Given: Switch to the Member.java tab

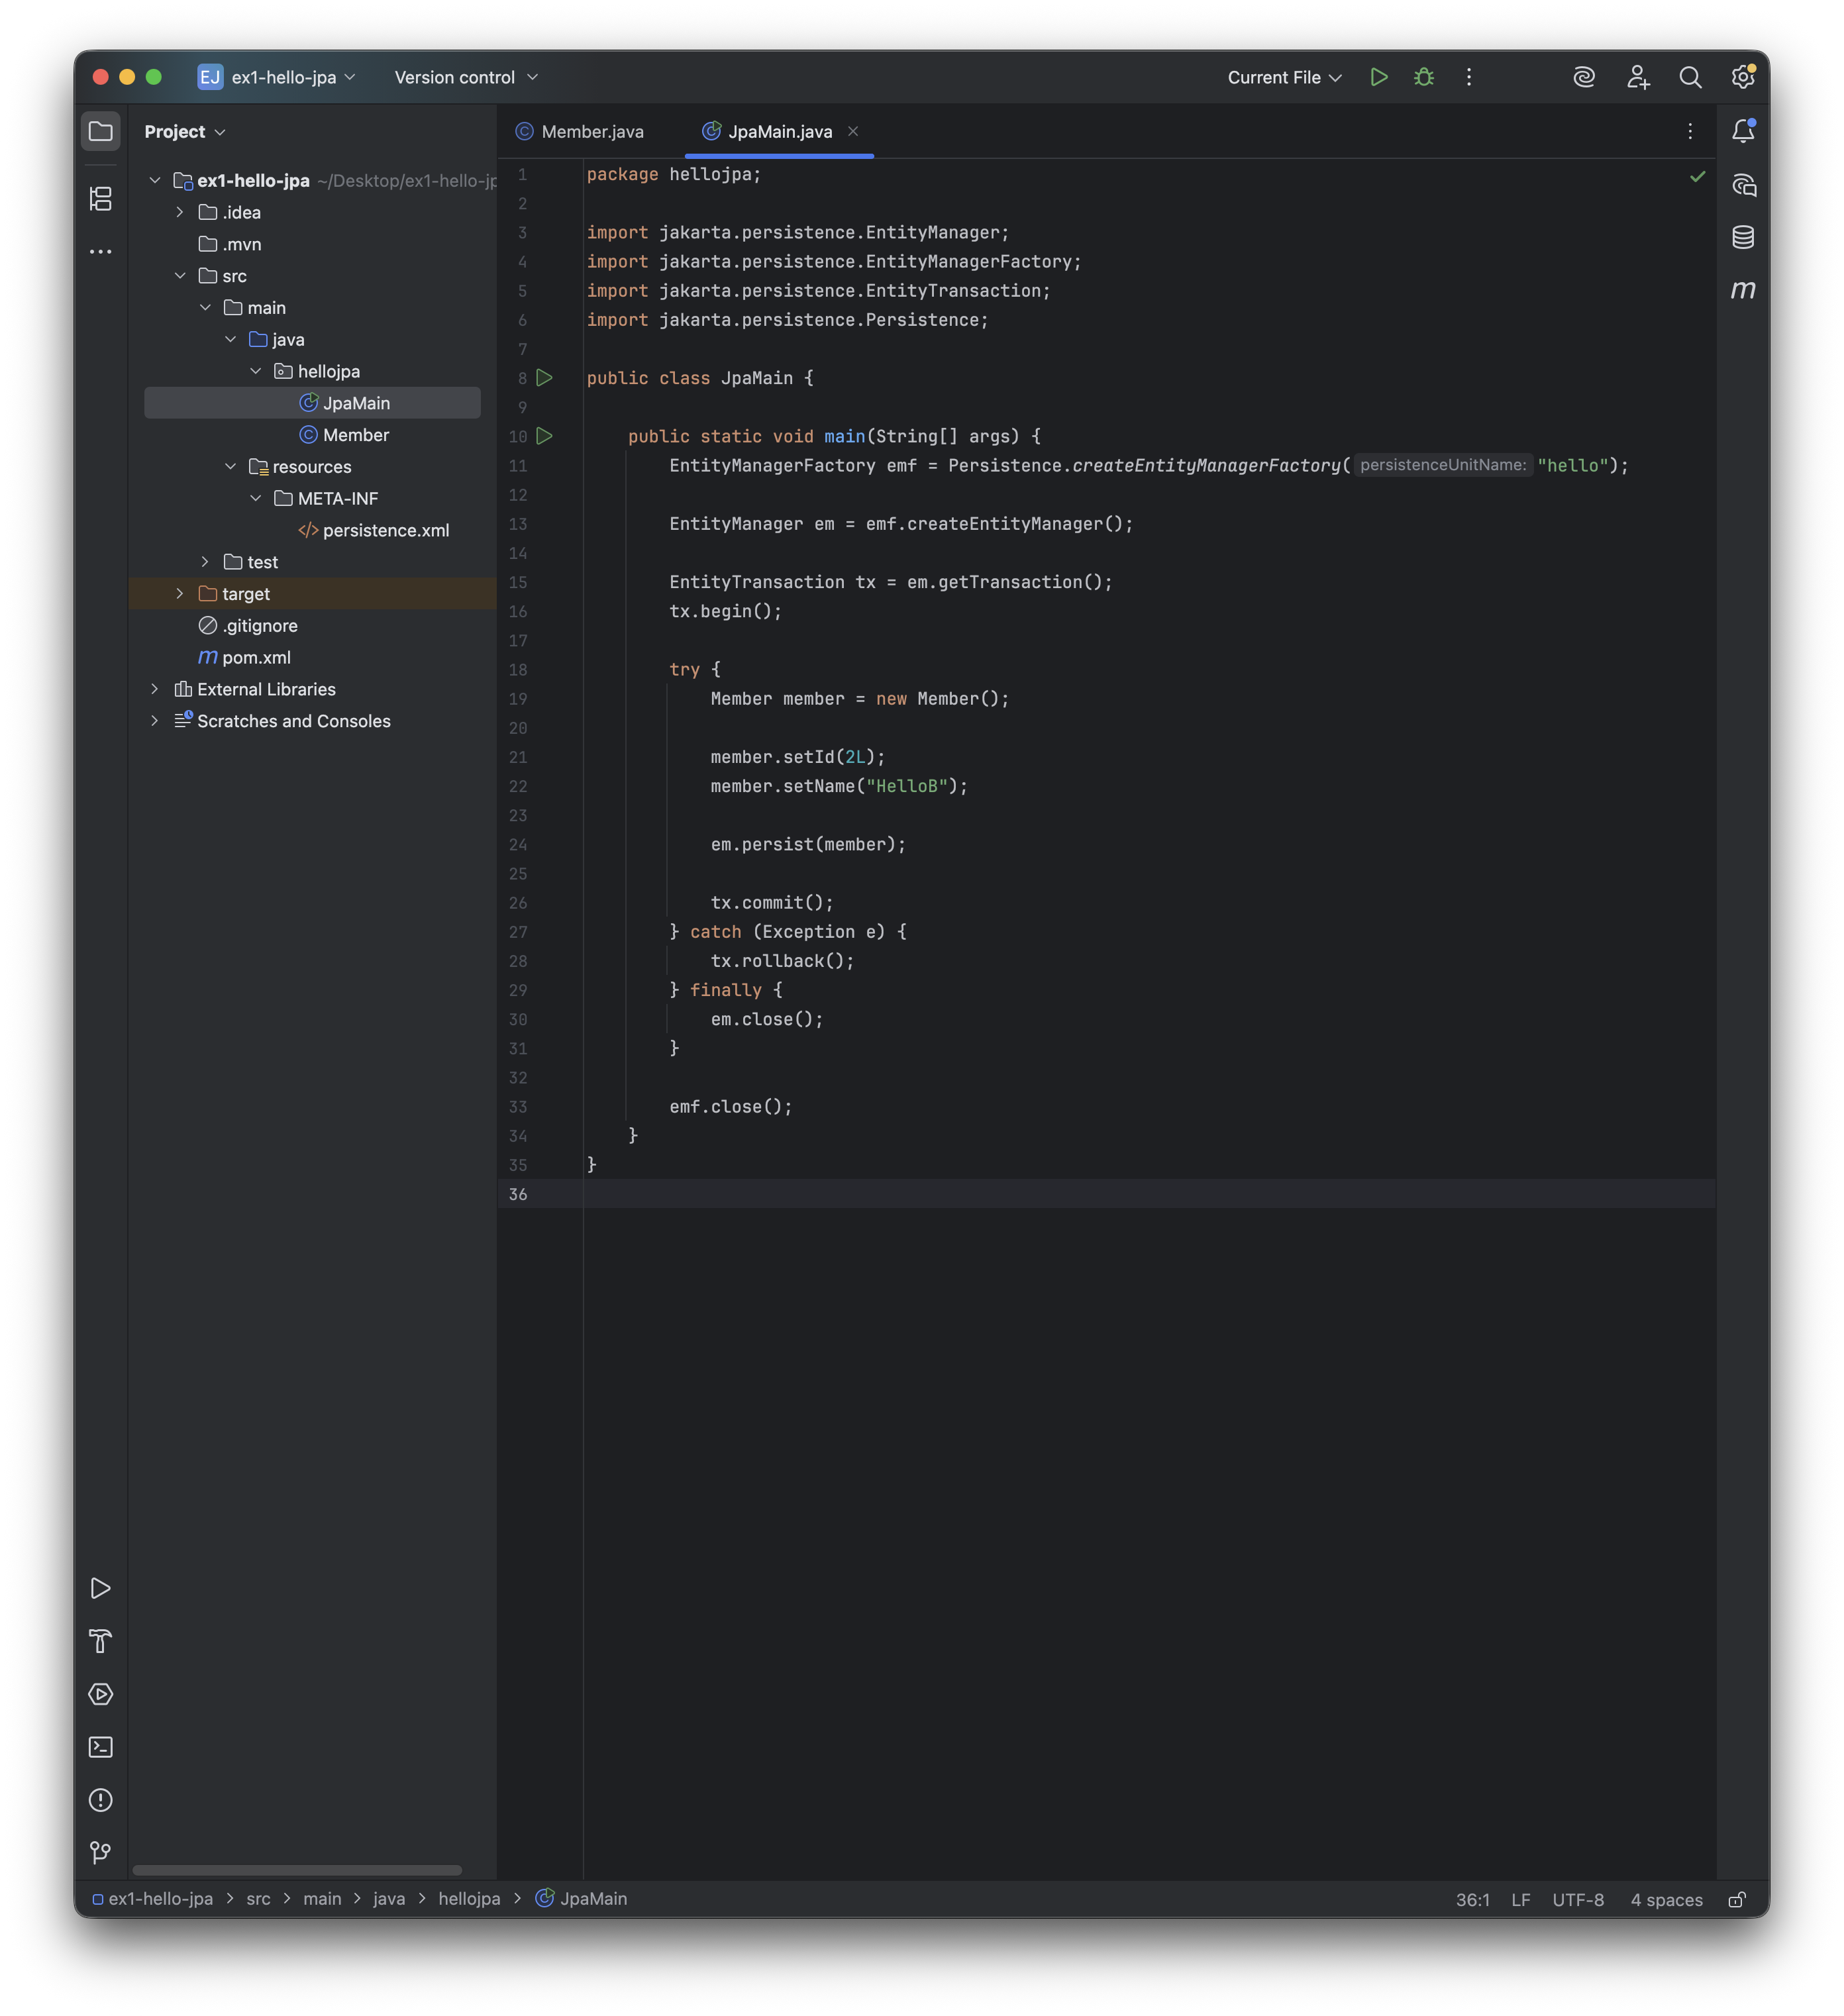Looking at the screenshot, I should click(x=591, y=131).
